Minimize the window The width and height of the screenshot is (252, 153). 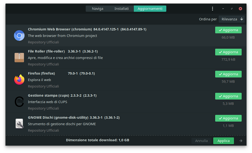coord(223,9)
